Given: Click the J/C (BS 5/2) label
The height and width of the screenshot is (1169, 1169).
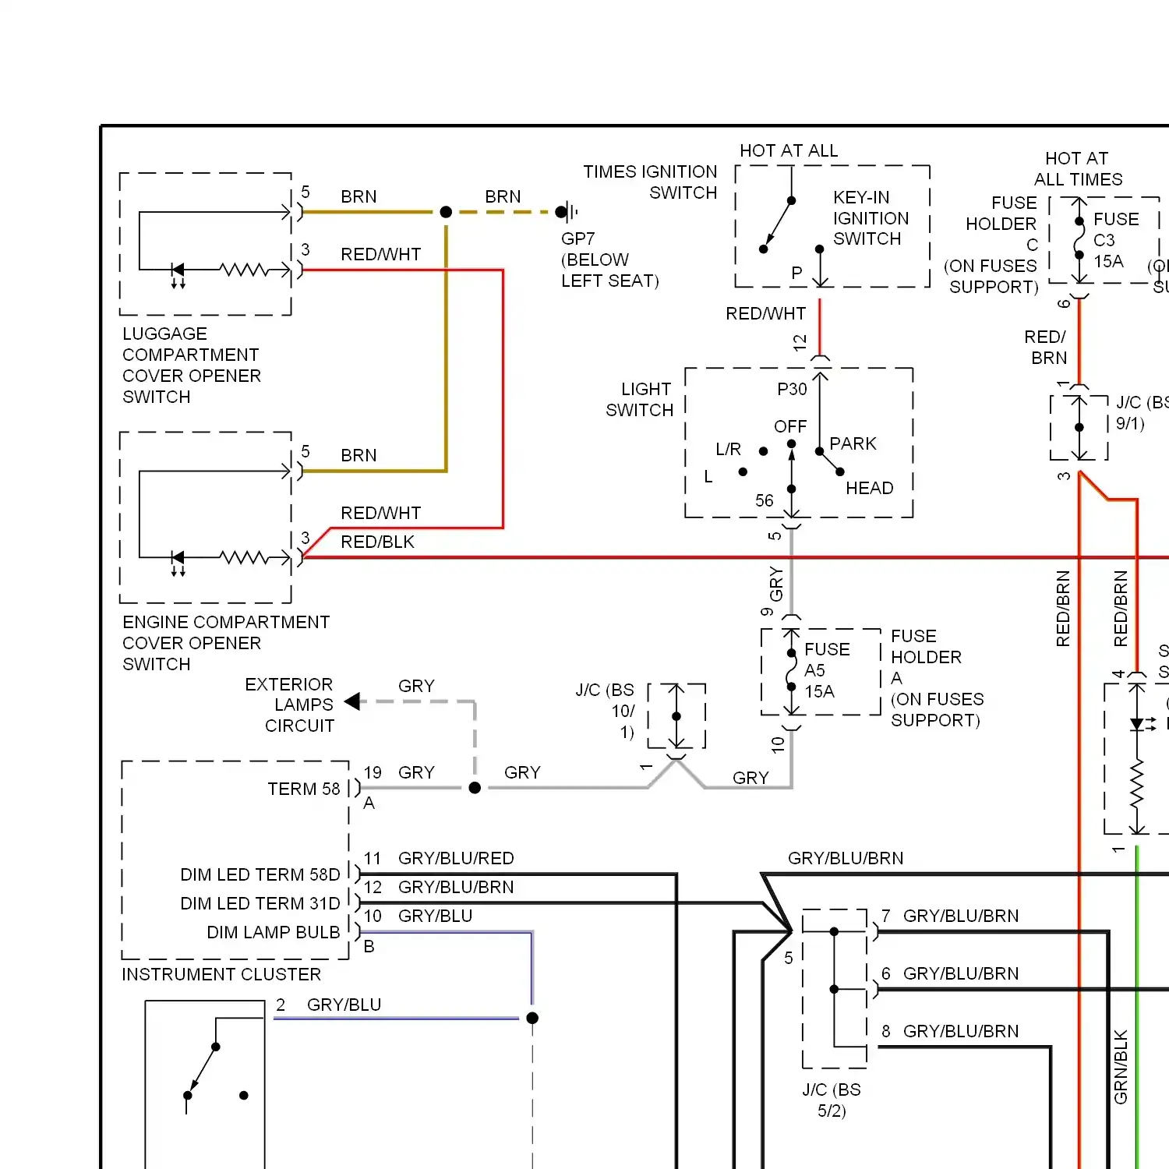Looking at the screenshot, I should [x=832, y=1100].
